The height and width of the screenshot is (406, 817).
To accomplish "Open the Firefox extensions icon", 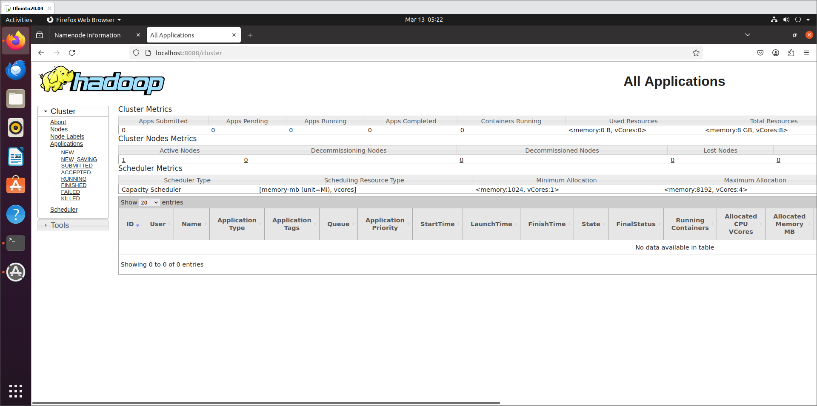I will [791, 53].
